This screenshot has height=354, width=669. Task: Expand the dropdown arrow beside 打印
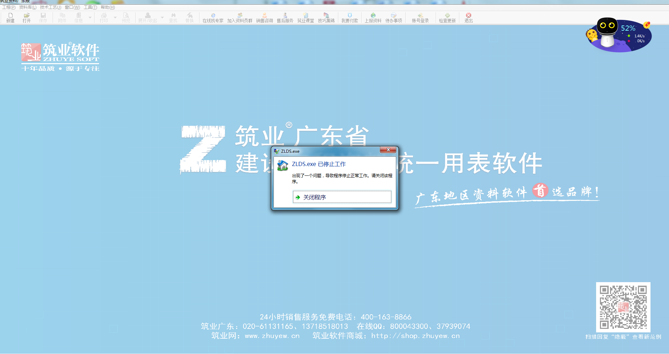115,17
